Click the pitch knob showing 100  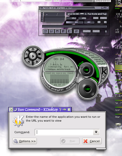(x=86, y=70)
